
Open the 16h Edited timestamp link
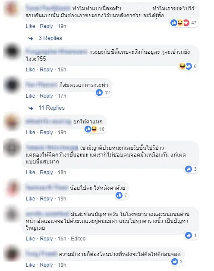click(x=62, y=238)
